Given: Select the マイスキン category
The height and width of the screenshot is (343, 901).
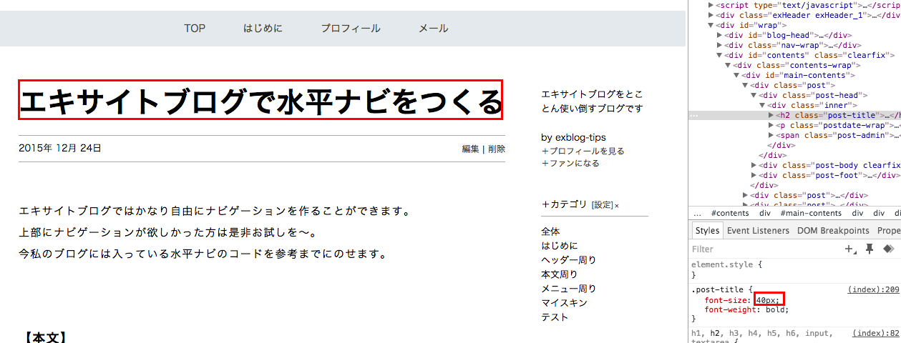Looking at the screenshot, I should tap(565, 303).
